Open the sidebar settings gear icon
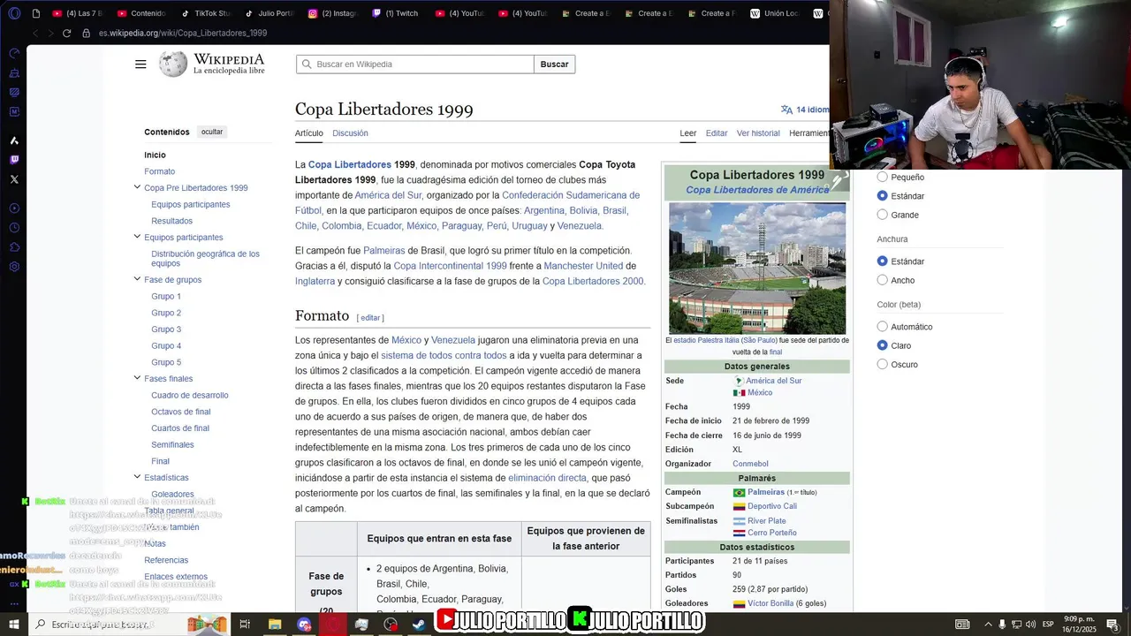This screenshot has width=1131, height=636. coord(14,267)
